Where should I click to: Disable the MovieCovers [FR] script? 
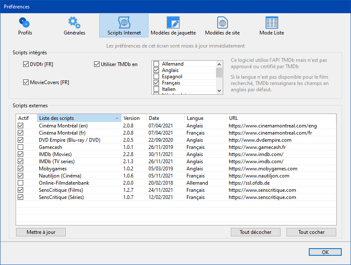coord(26,82)
